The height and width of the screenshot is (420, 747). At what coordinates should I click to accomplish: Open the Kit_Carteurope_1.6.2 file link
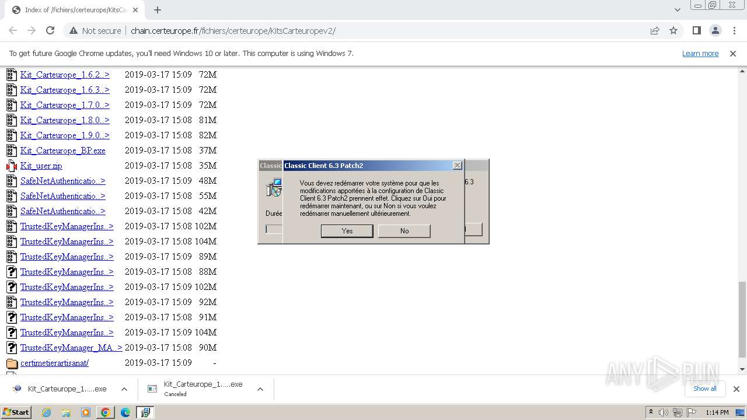65,75
